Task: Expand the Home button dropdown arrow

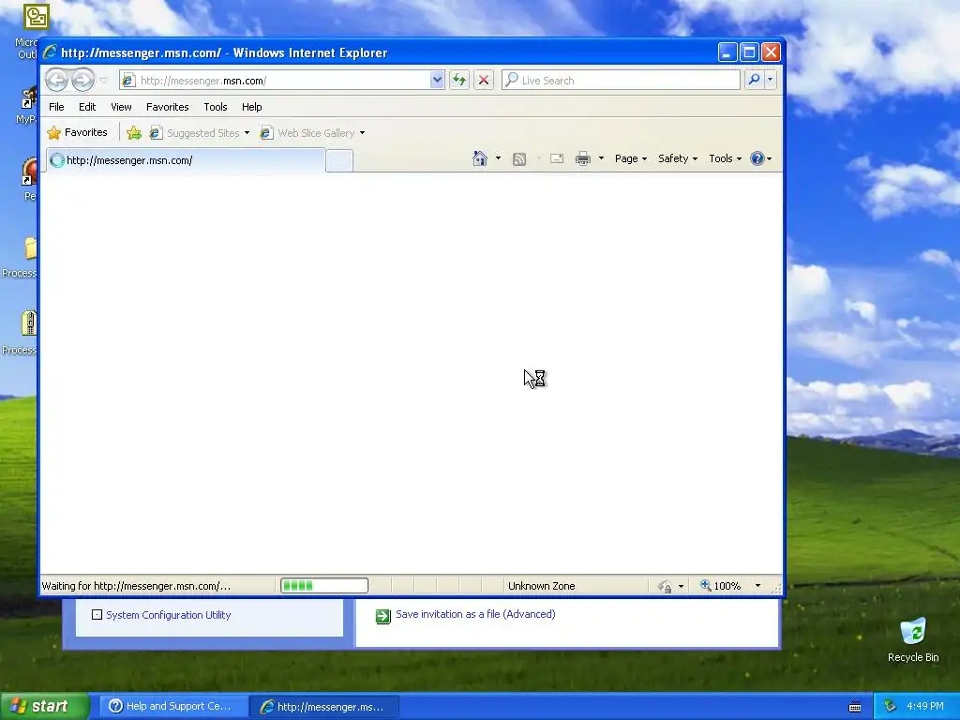Action: point(498,158)
